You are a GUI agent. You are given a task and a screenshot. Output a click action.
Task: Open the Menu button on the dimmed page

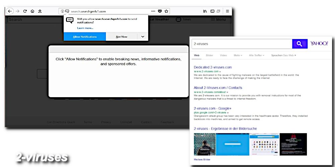click(218, 19)
